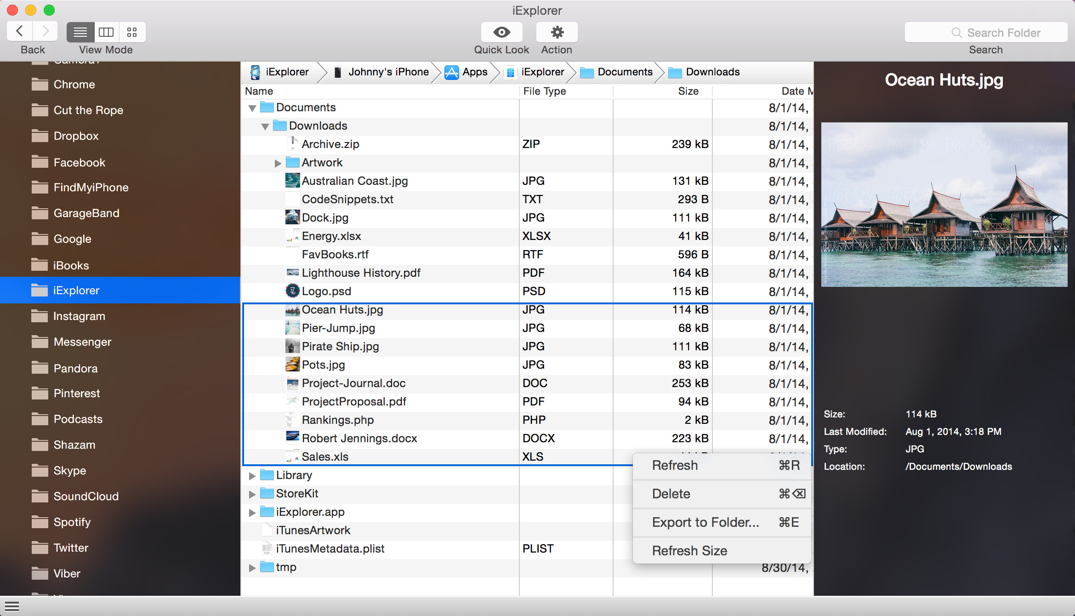Select the Skype folder
Screen dimensions: 1075x616
pyautogui.click(x=69, y=470)
